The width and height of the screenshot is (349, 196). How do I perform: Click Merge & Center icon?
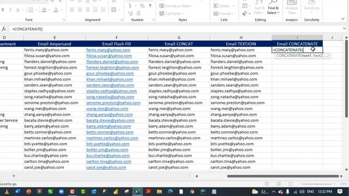pyautogui.click(x=114, y=10)
